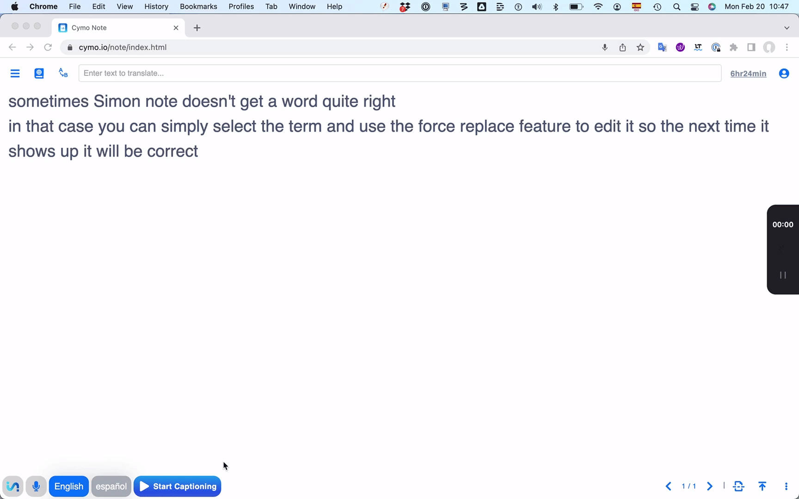Click the volume icon in menu bar
This screenshot has width=799, height=499.
tap(536, 6)
